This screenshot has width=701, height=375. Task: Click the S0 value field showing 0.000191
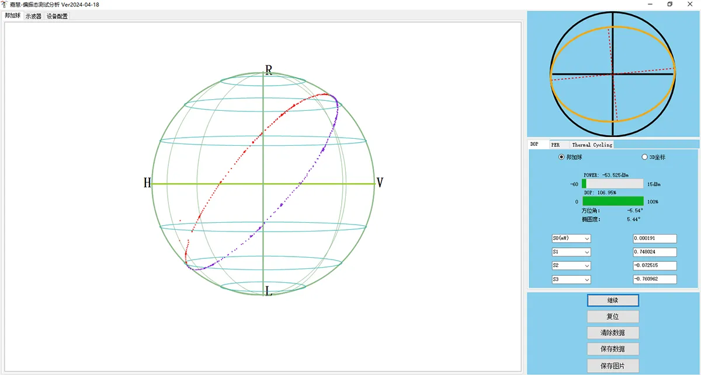655,239
